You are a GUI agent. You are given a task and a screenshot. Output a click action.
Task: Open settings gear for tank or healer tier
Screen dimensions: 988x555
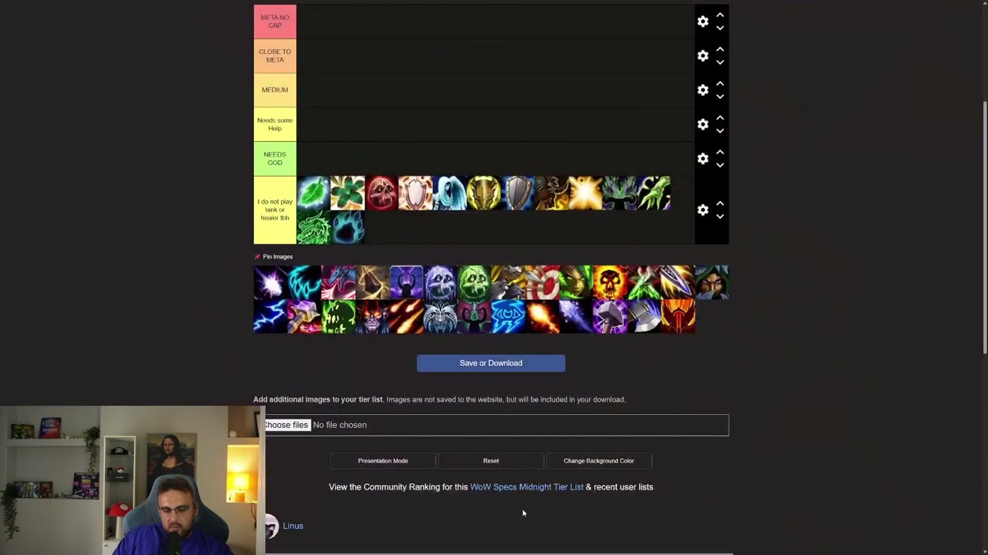(702, 210)
